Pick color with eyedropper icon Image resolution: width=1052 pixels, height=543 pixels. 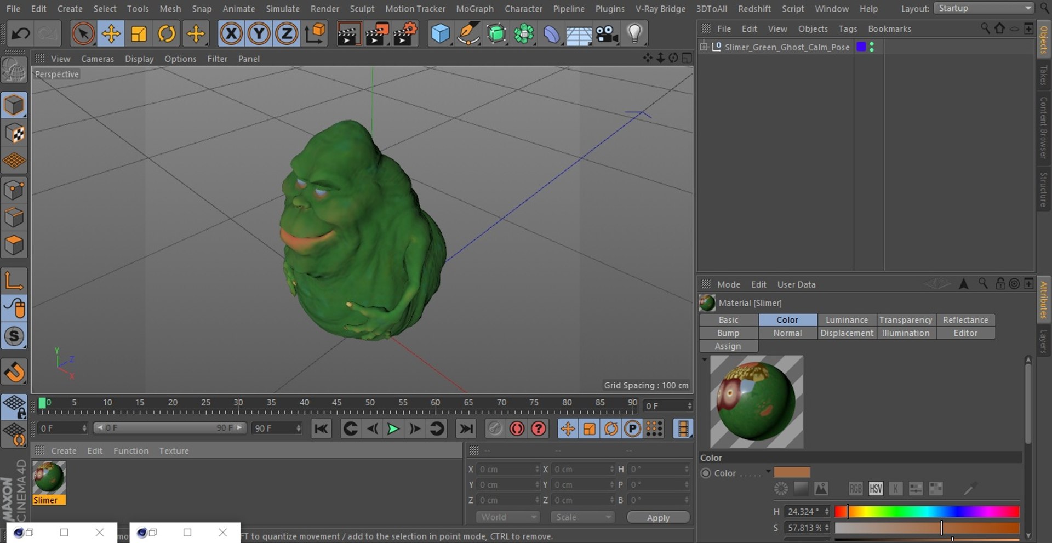[x=970, y=488]
